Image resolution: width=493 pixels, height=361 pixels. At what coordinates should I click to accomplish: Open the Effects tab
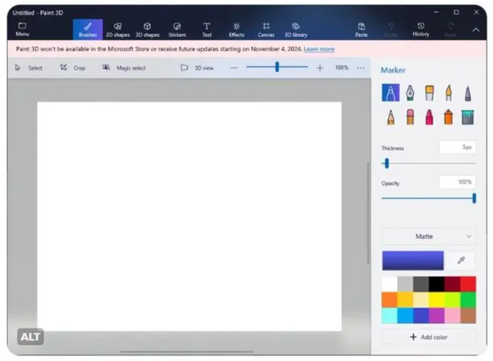pyautogui.click(x=236, y=30)
